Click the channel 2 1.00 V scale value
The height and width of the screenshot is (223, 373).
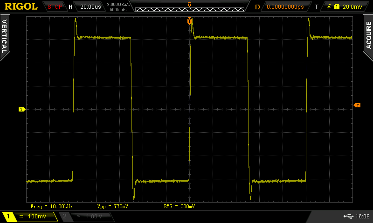[94, 216]
